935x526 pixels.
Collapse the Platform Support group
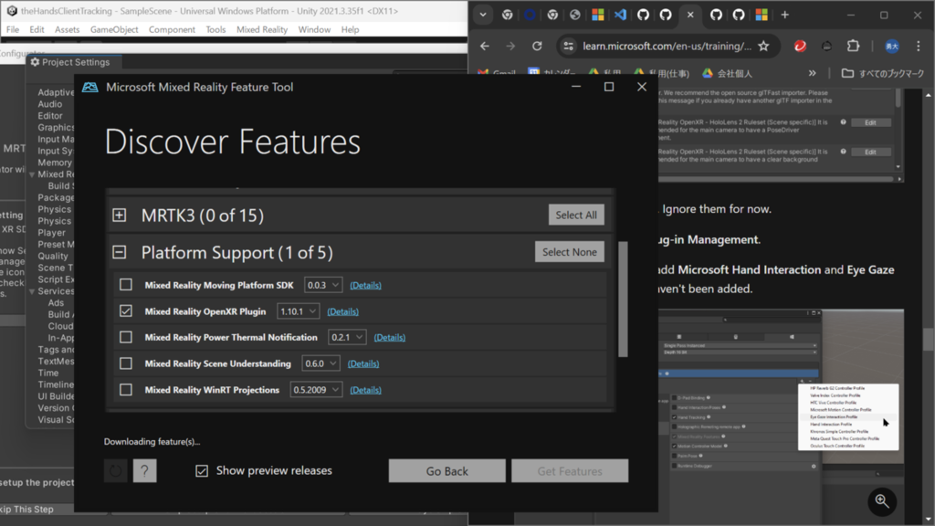coord(120,252)
